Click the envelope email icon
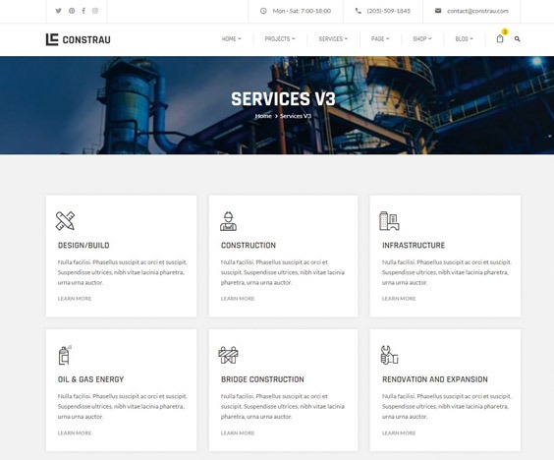Viewport: 554px width, 460px height. pos(438,11)
